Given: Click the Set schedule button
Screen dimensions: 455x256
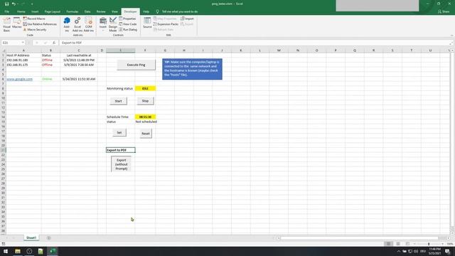Looking at the screenshot, I should 119,132.
